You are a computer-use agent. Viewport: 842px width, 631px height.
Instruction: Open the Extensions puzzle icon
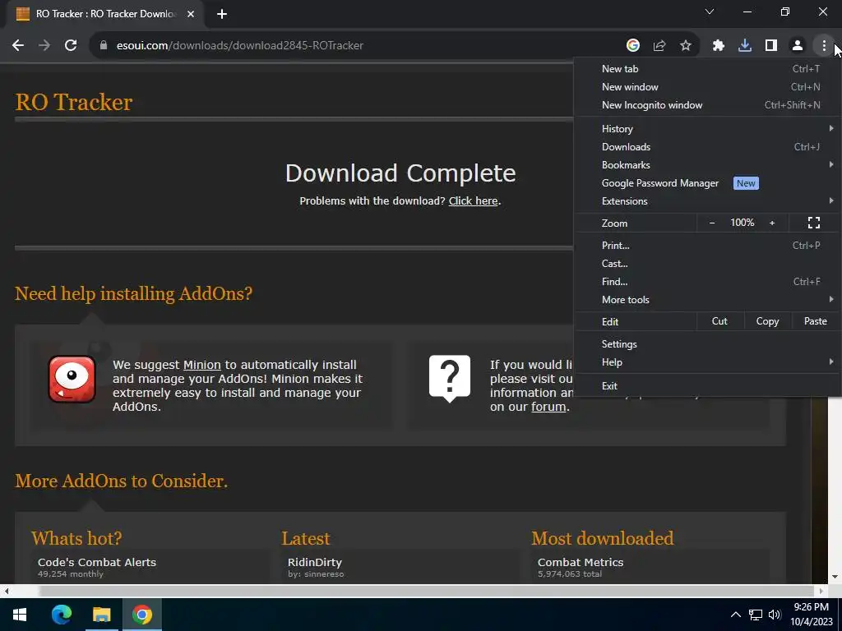[719, 46]
